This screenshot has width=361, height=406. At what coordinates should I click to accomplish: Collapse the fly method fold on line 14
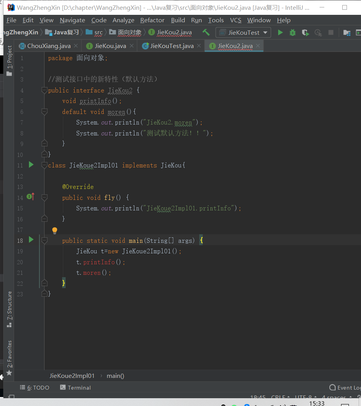coord(44,198)
